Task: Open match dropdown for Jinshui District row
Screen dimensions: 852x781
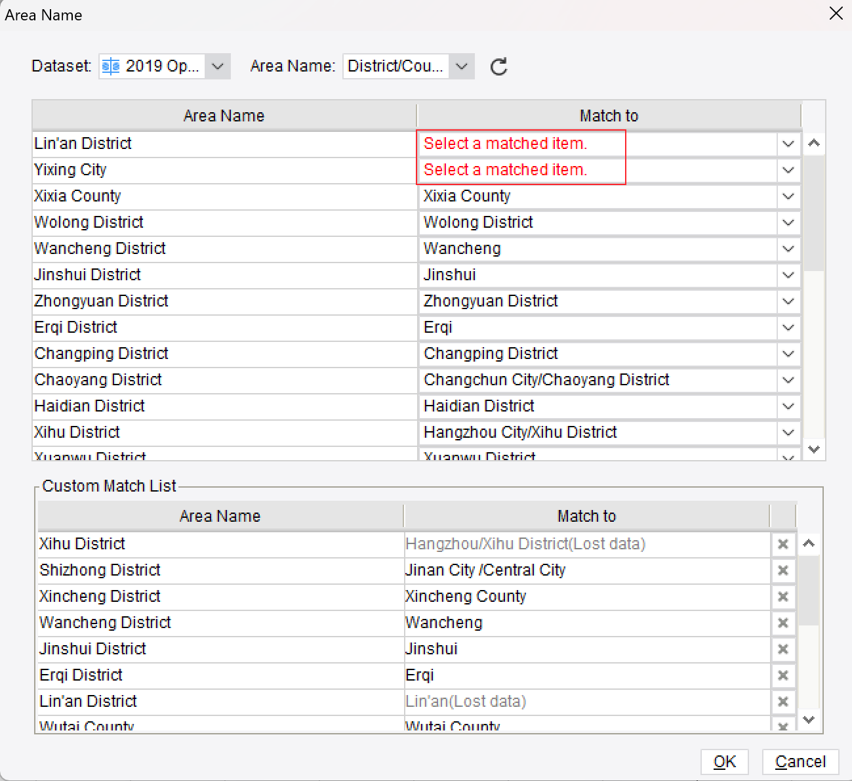Action: tap(788, 275)
